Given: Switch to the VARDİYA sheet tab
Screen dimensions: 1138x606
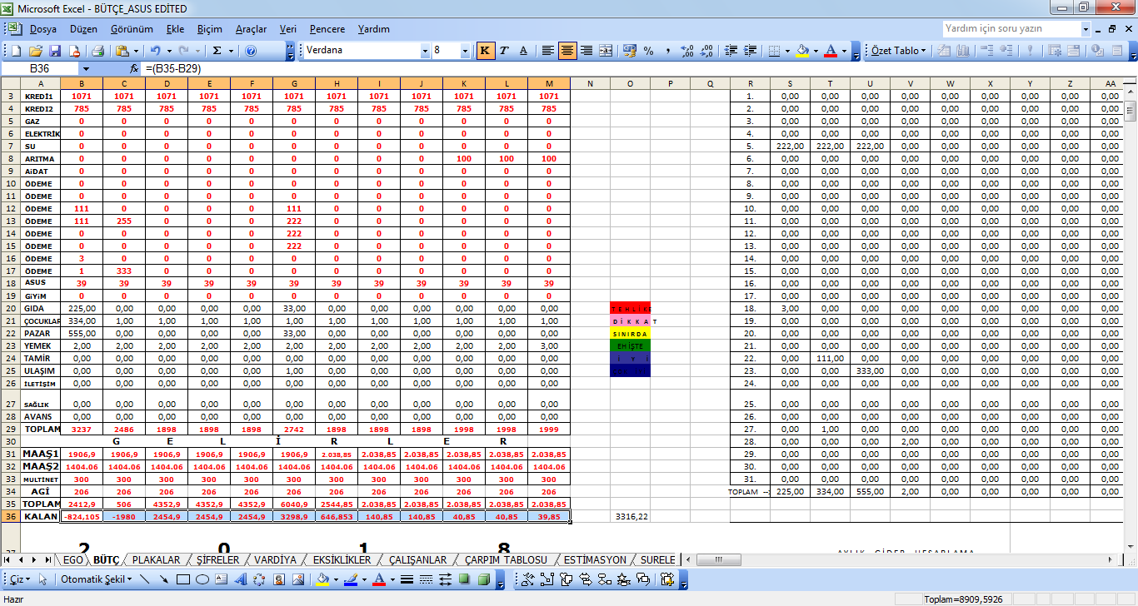Looking at the screenshot, I should [275, 559].
